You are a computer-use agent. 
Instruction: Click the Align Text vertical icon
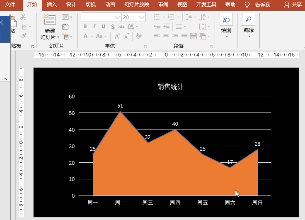point(203,27)
